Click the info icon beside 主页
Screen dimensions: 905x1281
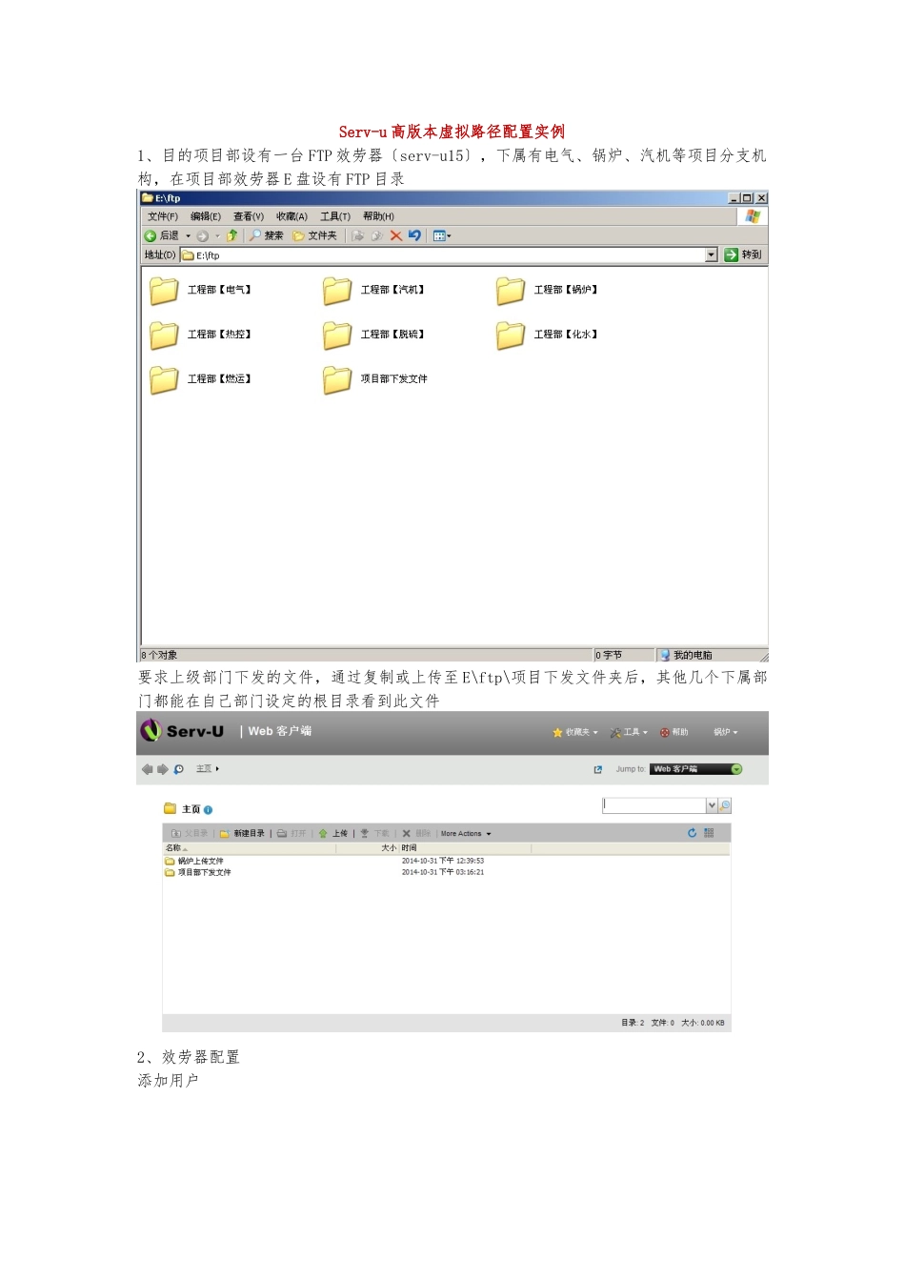point(208,810)
